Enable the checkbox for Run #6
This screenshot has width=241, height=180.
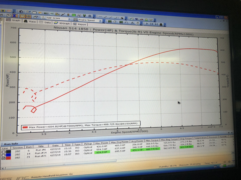[x=3, y=152]
